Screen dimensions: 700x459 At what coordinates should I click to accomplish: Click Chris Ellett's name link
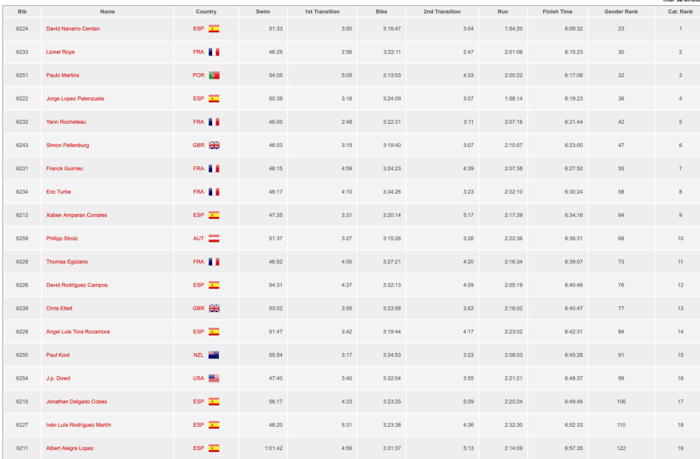(x=59, y=309)
